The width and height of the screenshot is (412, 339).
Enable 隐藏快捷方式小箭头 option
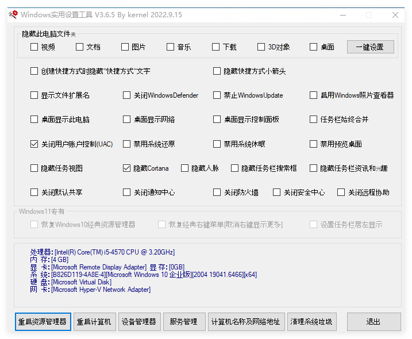click(217, 71)
